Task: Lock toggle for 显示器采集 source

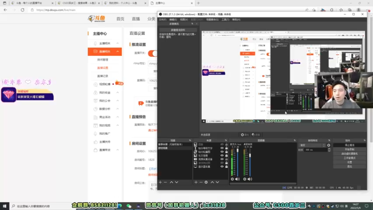Action: tap(226, 167)
